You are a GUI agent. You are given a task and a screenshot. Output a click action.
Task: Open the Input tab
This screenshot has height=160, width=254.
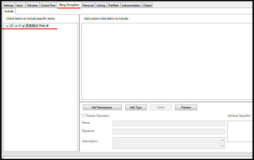click(20, 5)
